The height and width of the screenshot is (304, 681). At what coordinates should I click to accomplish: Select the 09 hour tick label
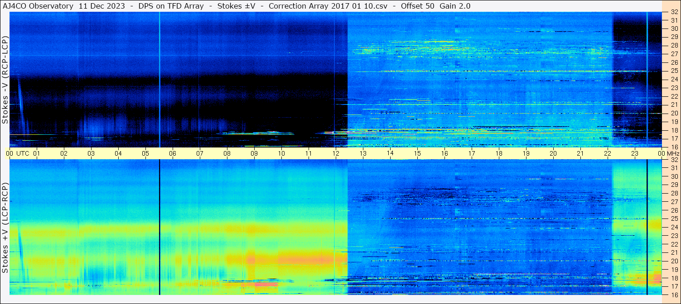point(254,153)
